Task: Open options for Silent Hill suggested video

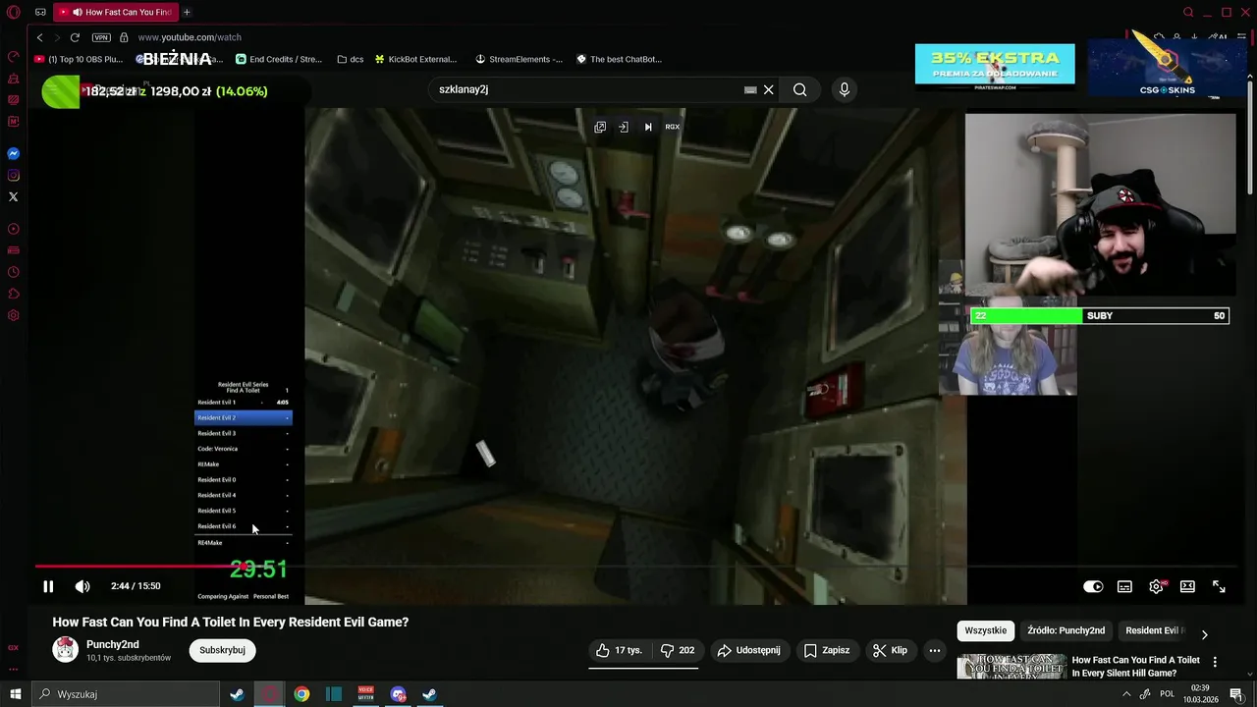Action: (x=1215, y=662)
